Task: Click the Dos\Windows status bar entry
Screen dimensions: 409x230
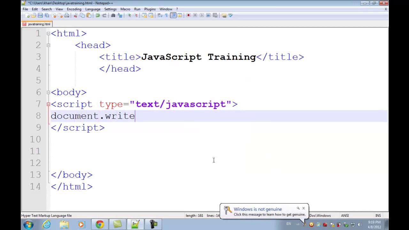Action: coord(320,216)
